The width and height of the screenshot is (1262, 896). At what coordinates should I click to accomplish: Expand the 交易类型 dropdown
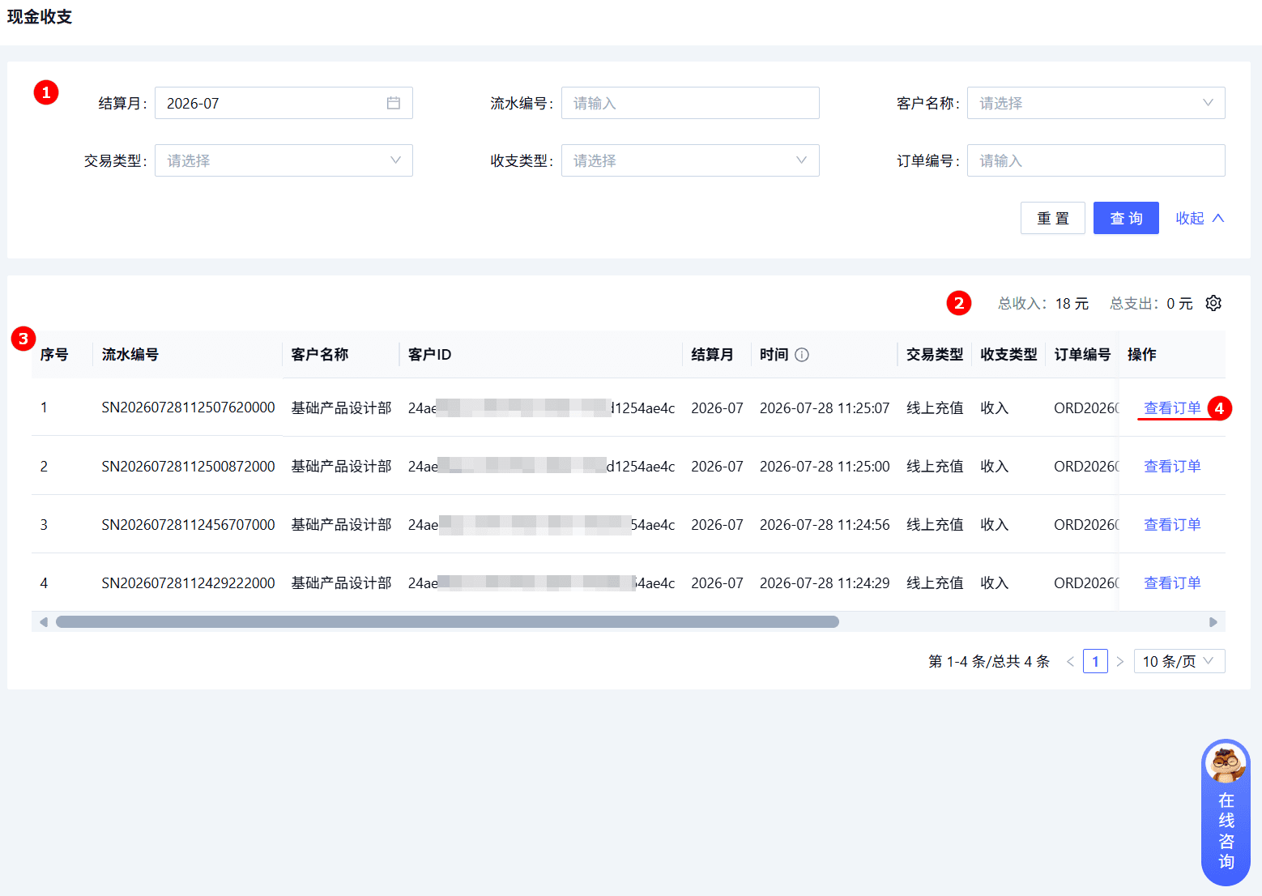click(284, 160)
